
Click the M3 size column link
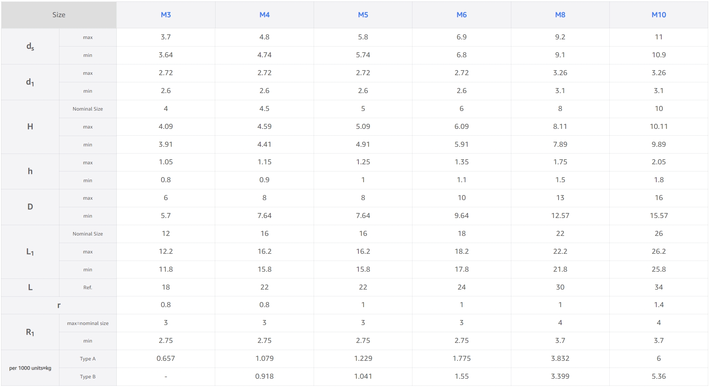pos(166,15)
